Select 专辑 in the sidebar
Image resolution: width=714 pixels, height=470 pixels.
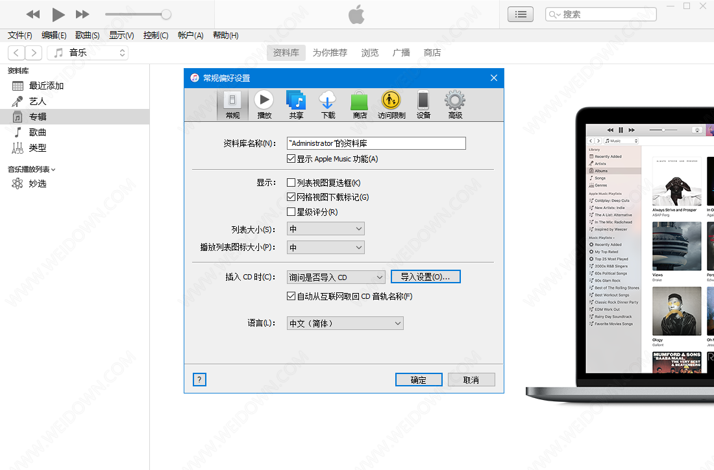(x=75, y=117)
